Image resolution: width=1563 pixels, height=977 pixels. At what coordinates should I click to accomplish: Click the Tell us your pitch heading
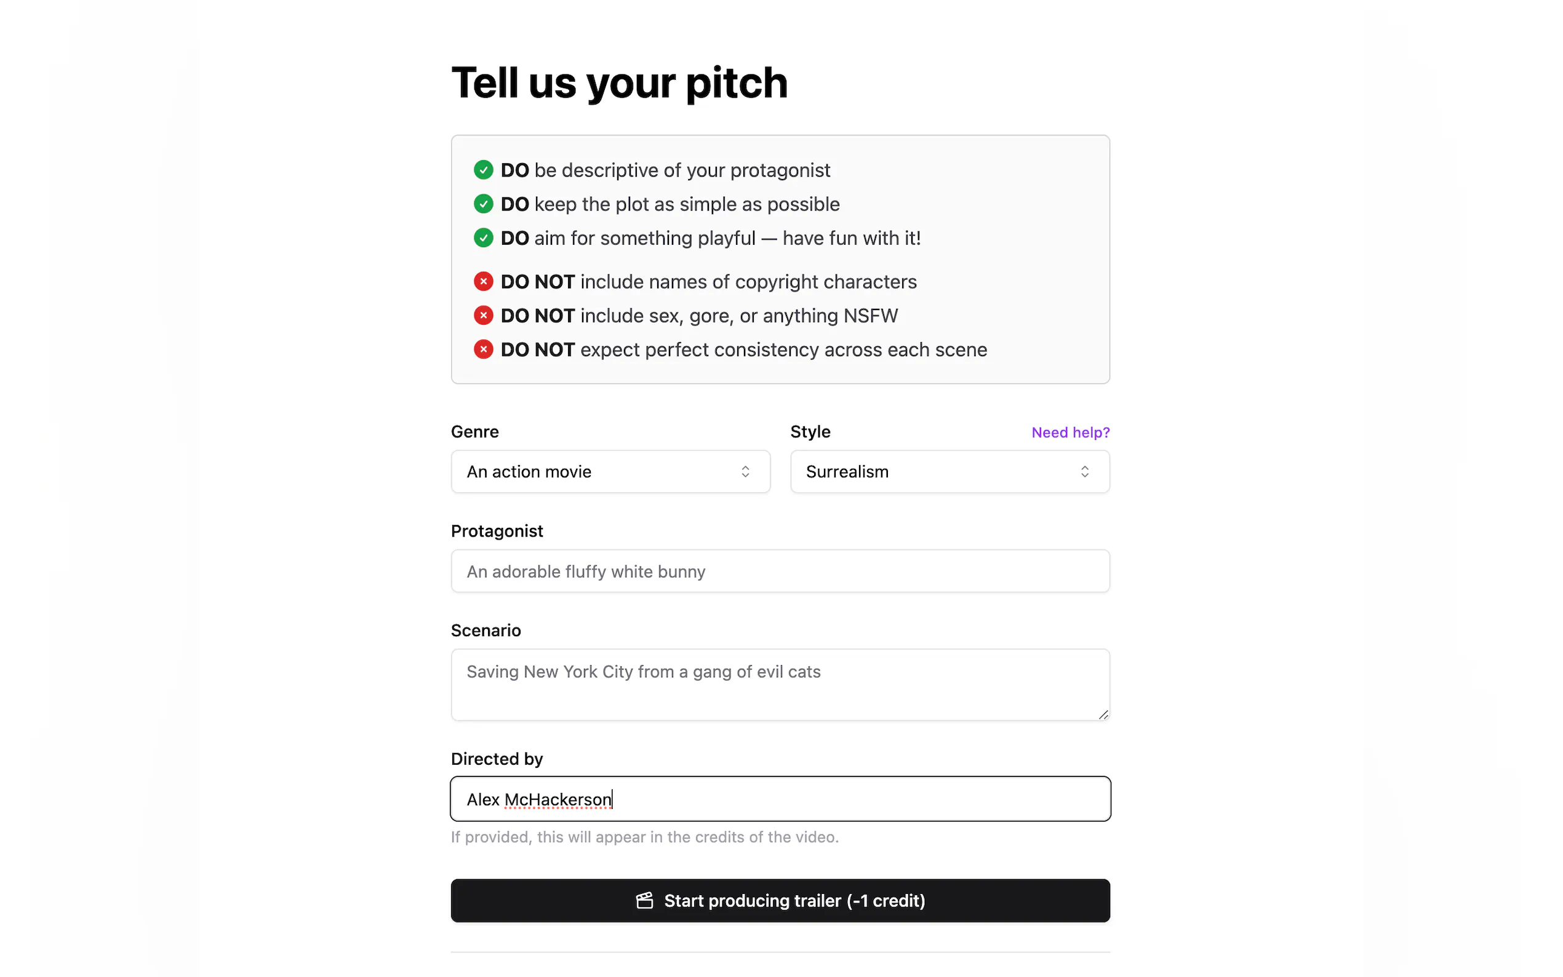(x=620, y=82)
